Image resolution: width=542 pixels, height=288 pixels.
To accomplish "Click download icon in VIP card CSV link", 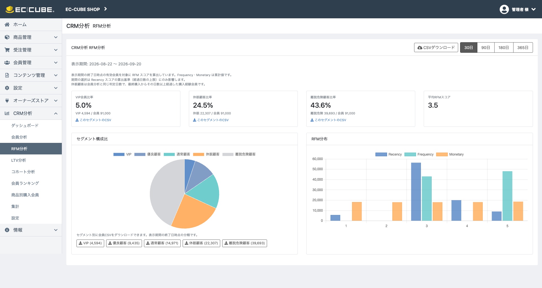I will pos(77,120).
